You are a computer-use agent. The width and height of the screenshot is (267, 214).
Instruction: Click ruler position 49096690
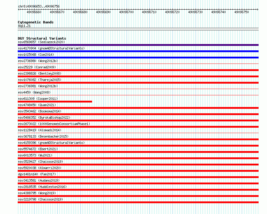tap(103, 12)
